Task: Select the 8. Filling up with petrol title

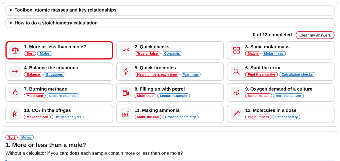Action: tap(160, 89)
